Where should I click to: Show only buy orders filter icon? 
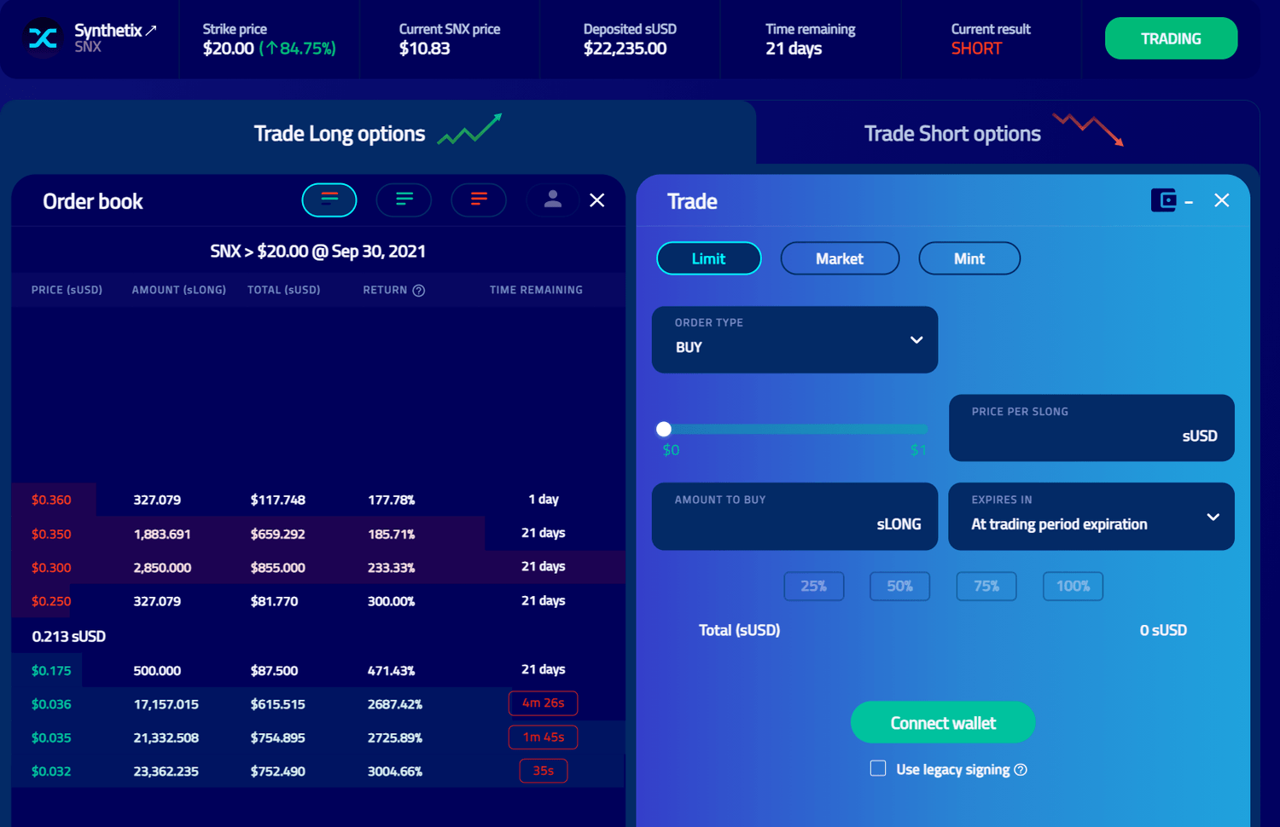(404, 200)
